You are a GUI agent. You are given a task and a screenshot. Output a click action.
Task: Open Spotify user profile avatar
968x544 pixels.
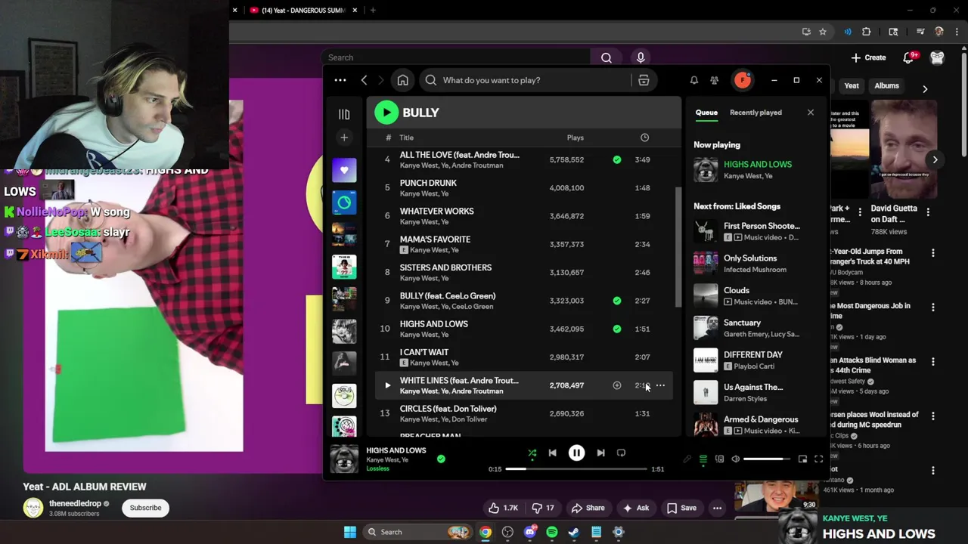tap(743, 80)
